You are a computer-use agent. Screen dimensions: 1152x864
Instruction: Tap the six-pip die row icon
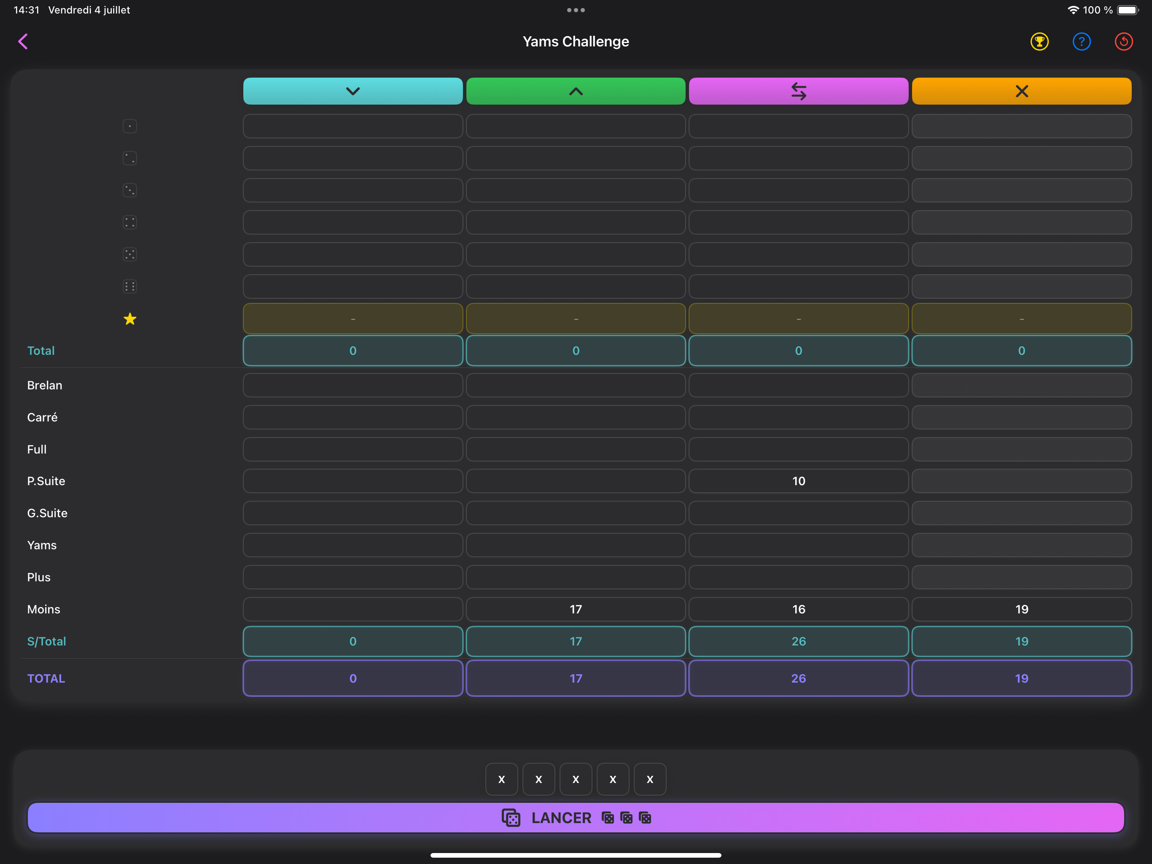click(130, 286)
